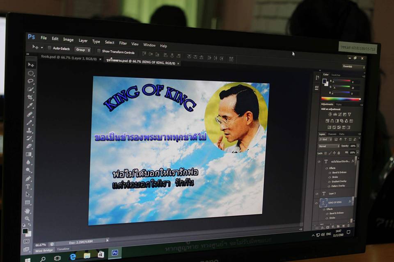Image resolution: width=394 pixels, height=262 pixels.
Task: Select the Move tool in the toolbox
Action: (31, 65)
